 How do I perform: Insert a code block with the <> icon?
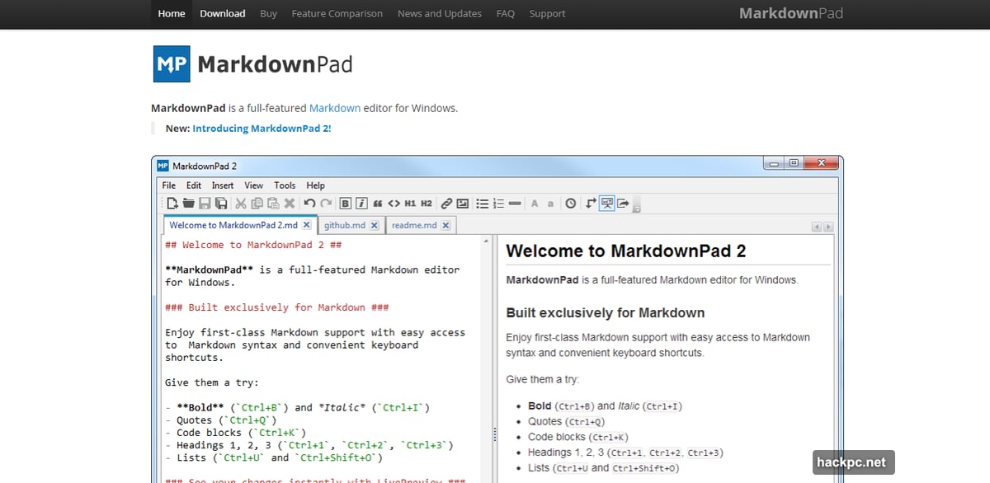point(394,204)
